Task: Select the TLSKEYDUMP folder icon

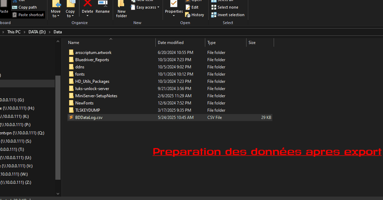Action: pyautogui.click(x=71, y=110)
